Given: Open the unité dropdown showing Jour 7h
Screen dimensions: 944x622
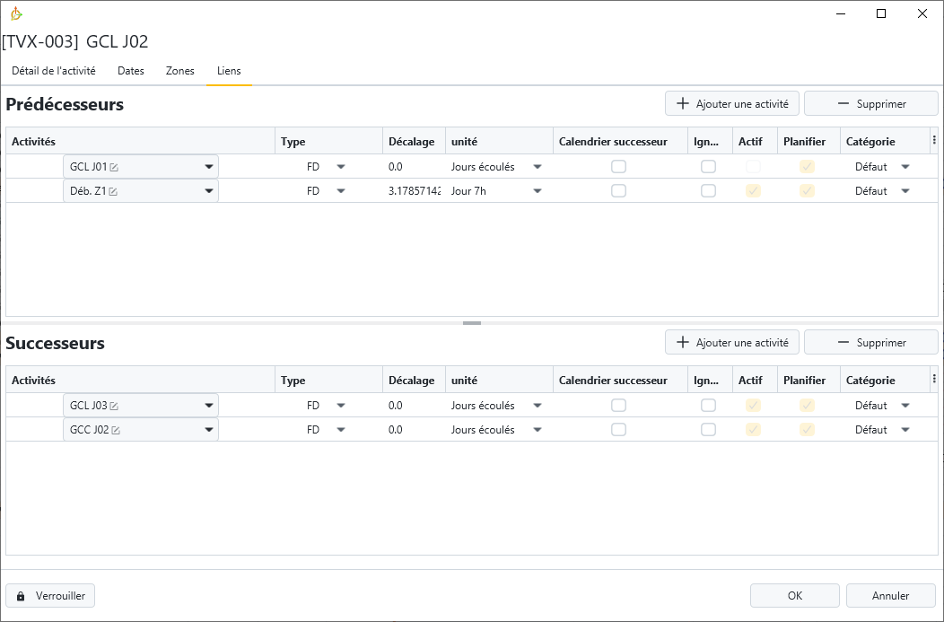Looking at the screenshot, I should click(537, 191).
